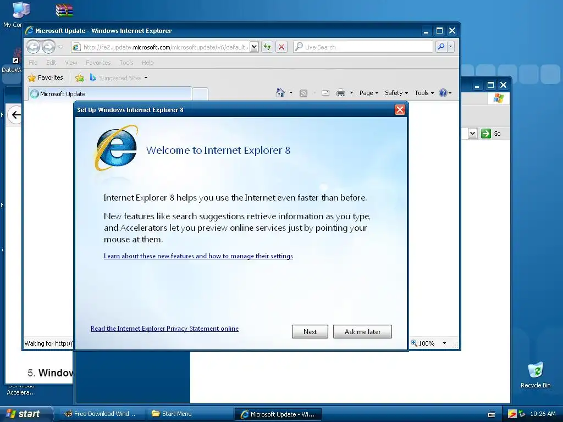Image resolution: width=563 pixels, height=422 pixels.
Task: Click the 100% zoom level button
Action: [x=423, y=343]
